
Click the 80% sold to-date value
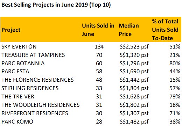(x=175, y=63)
